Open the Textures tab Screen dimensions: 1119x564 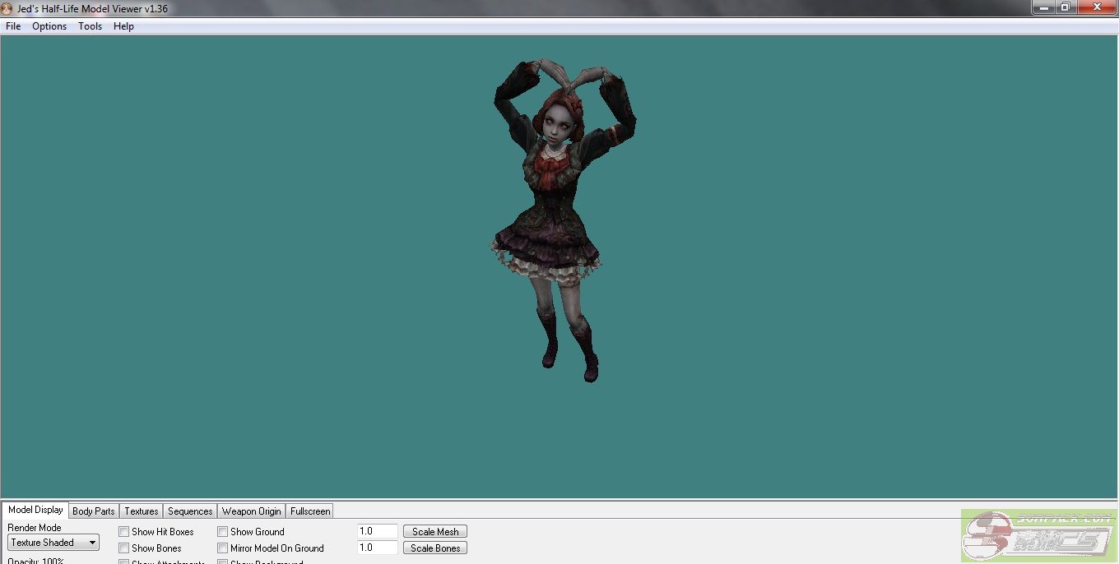coord(142,511)
